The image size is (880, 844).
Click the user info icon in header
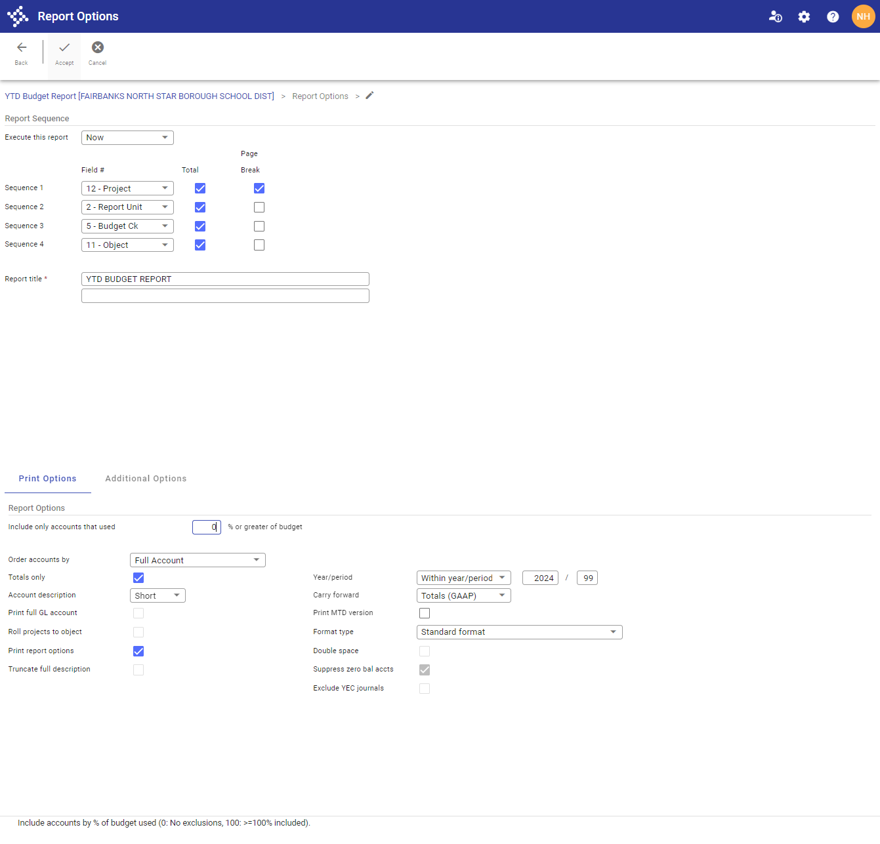pyautogui.click(x=775, y=16)
